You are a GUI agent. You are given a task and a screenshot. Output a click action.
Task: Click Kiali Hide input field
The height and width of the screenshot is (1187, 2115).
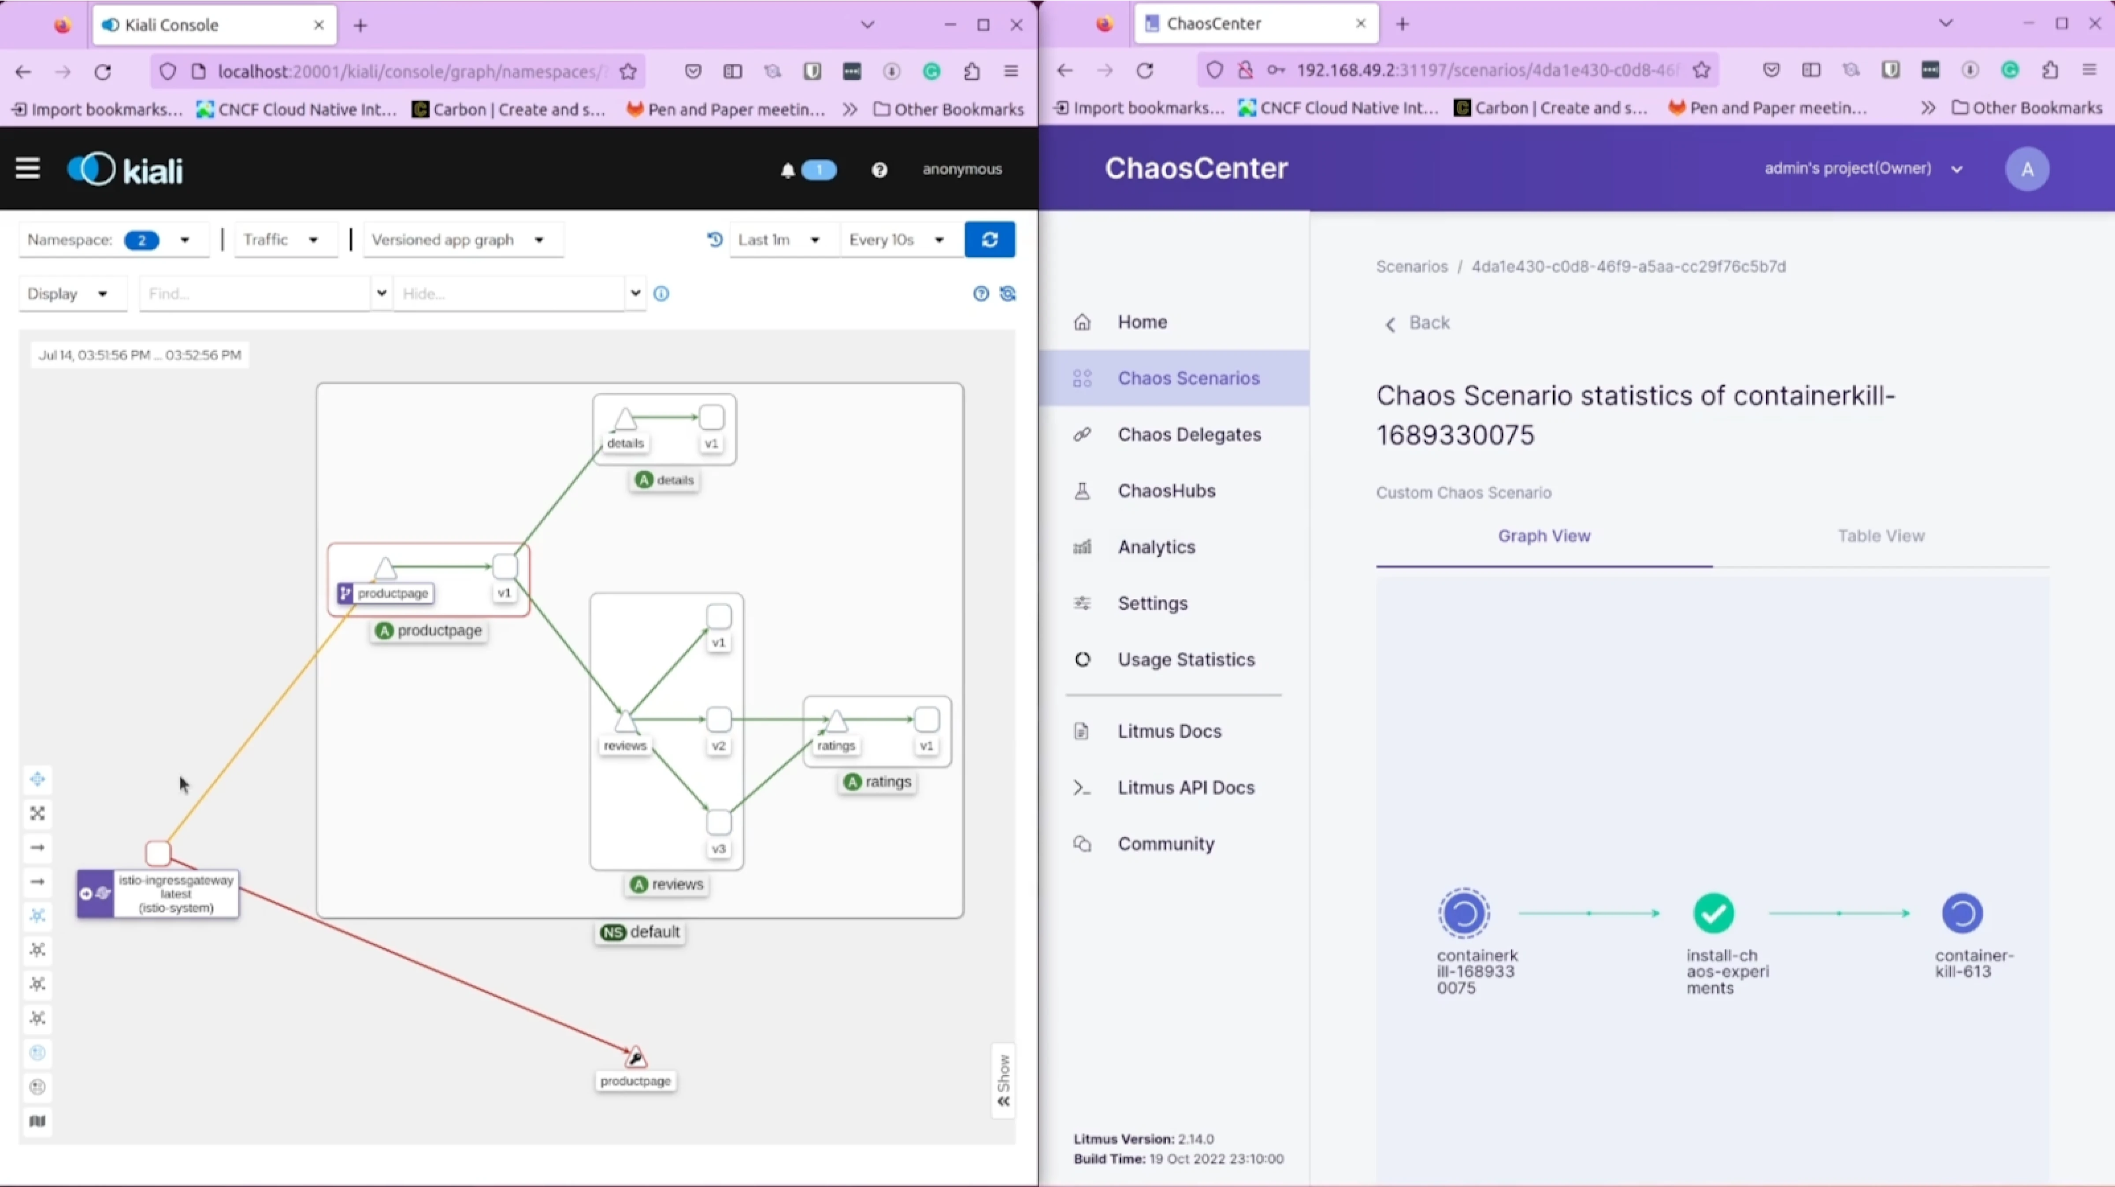click(x=509, y=294)
